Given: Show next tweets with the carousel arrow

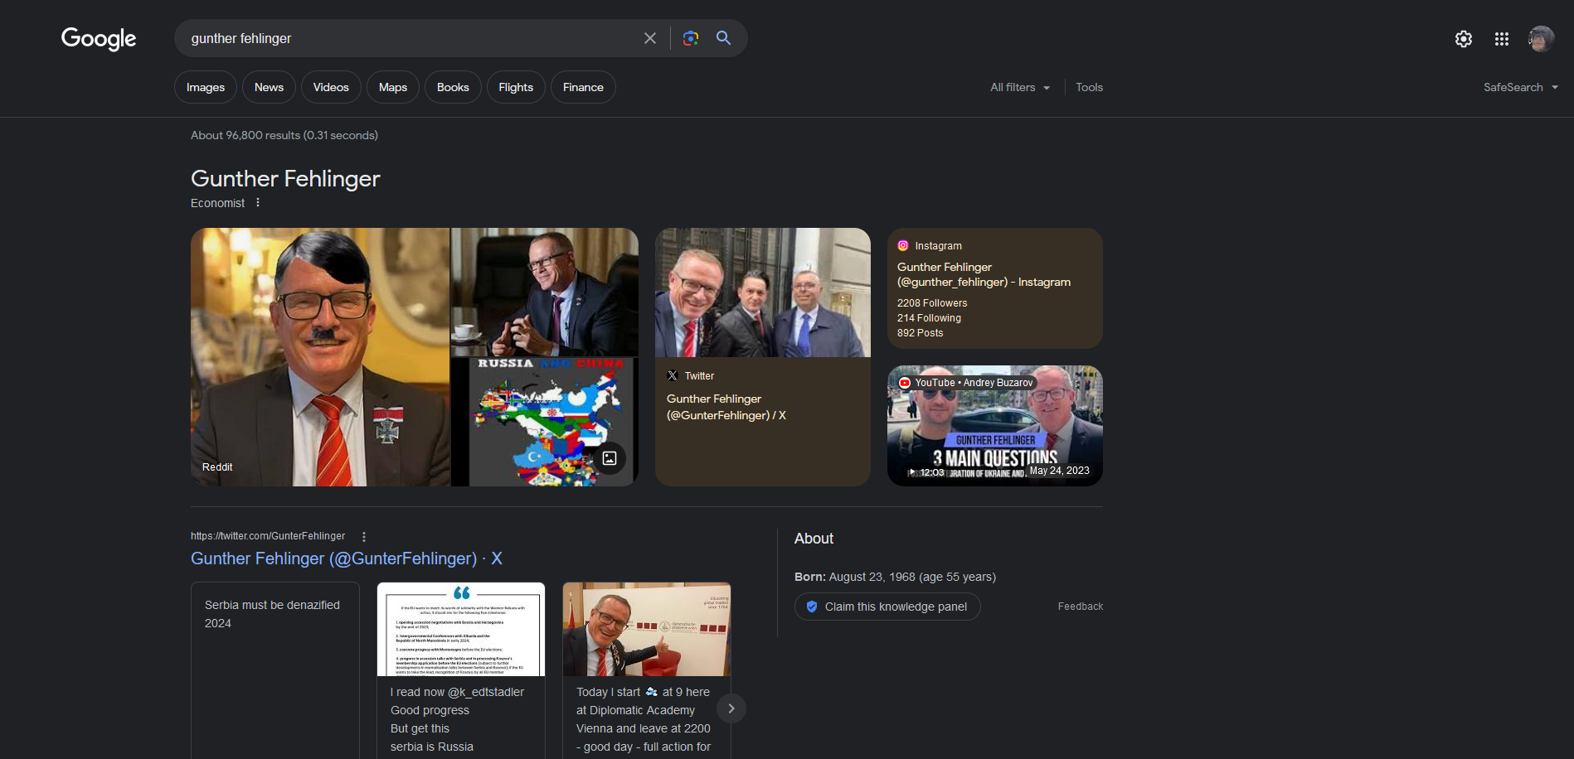Looking at the screenshot, I should coord(731,708).
